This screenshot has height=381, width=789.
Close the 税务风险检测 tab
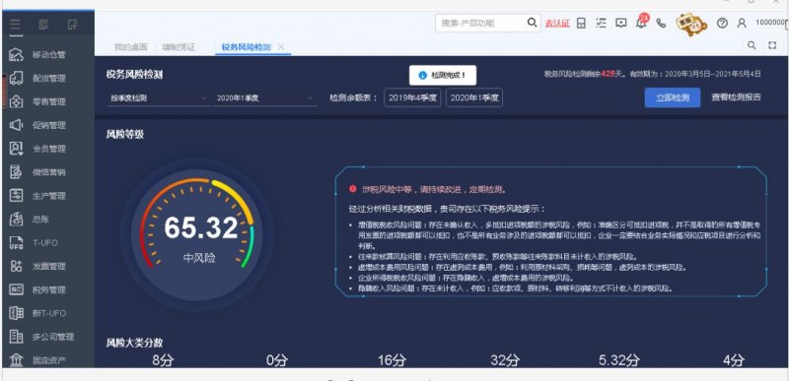pos(281,46)
